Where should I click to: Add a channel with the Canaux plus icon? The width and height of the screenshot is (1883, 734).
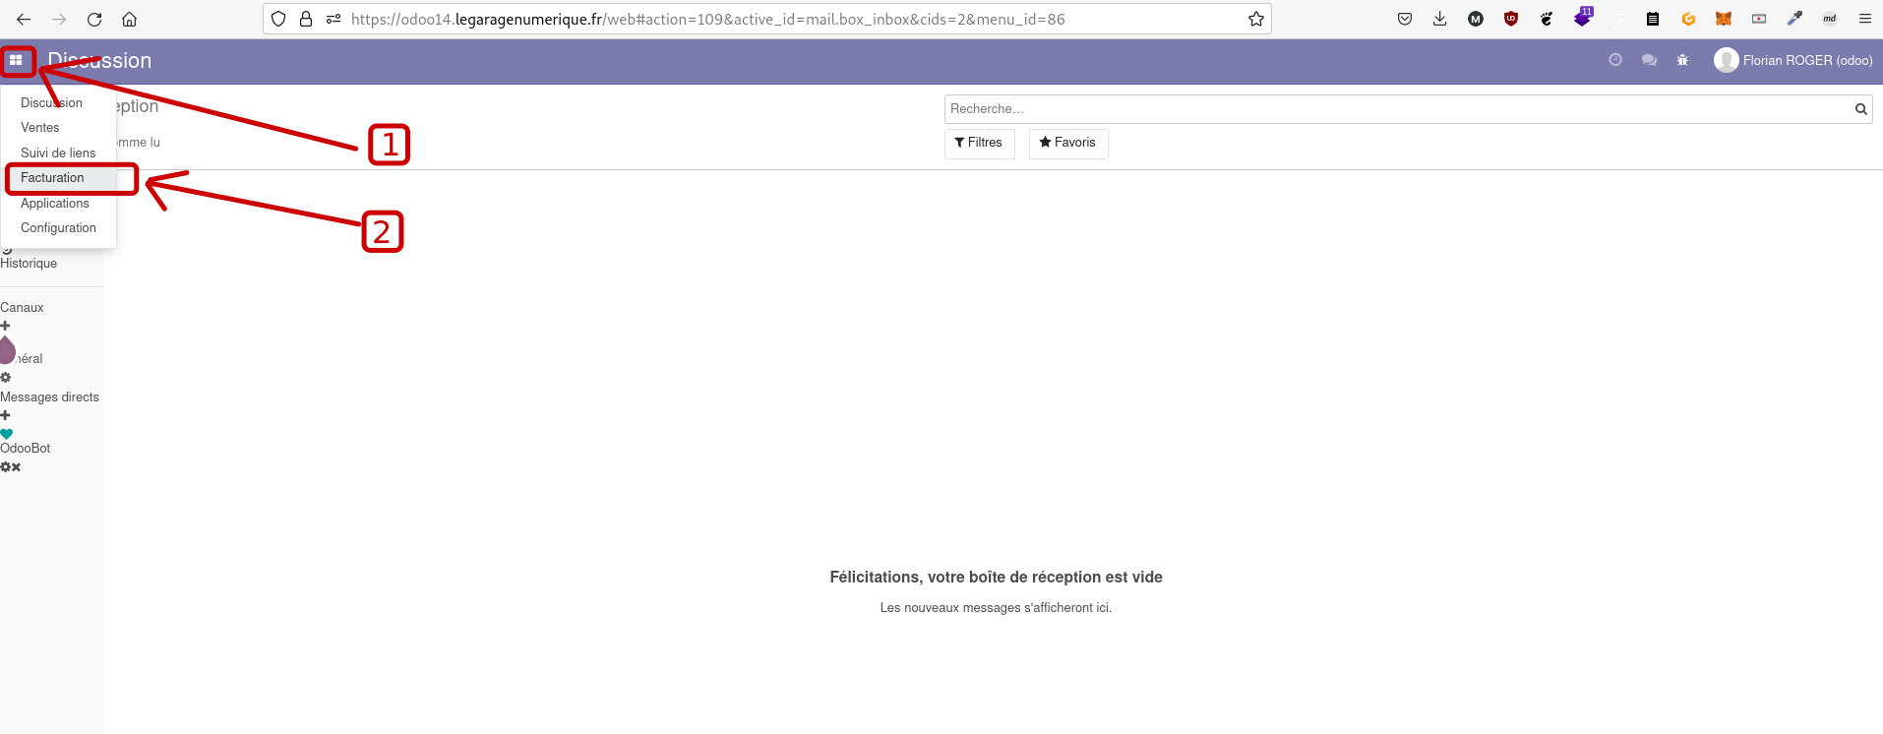click(x=5, y=326)
